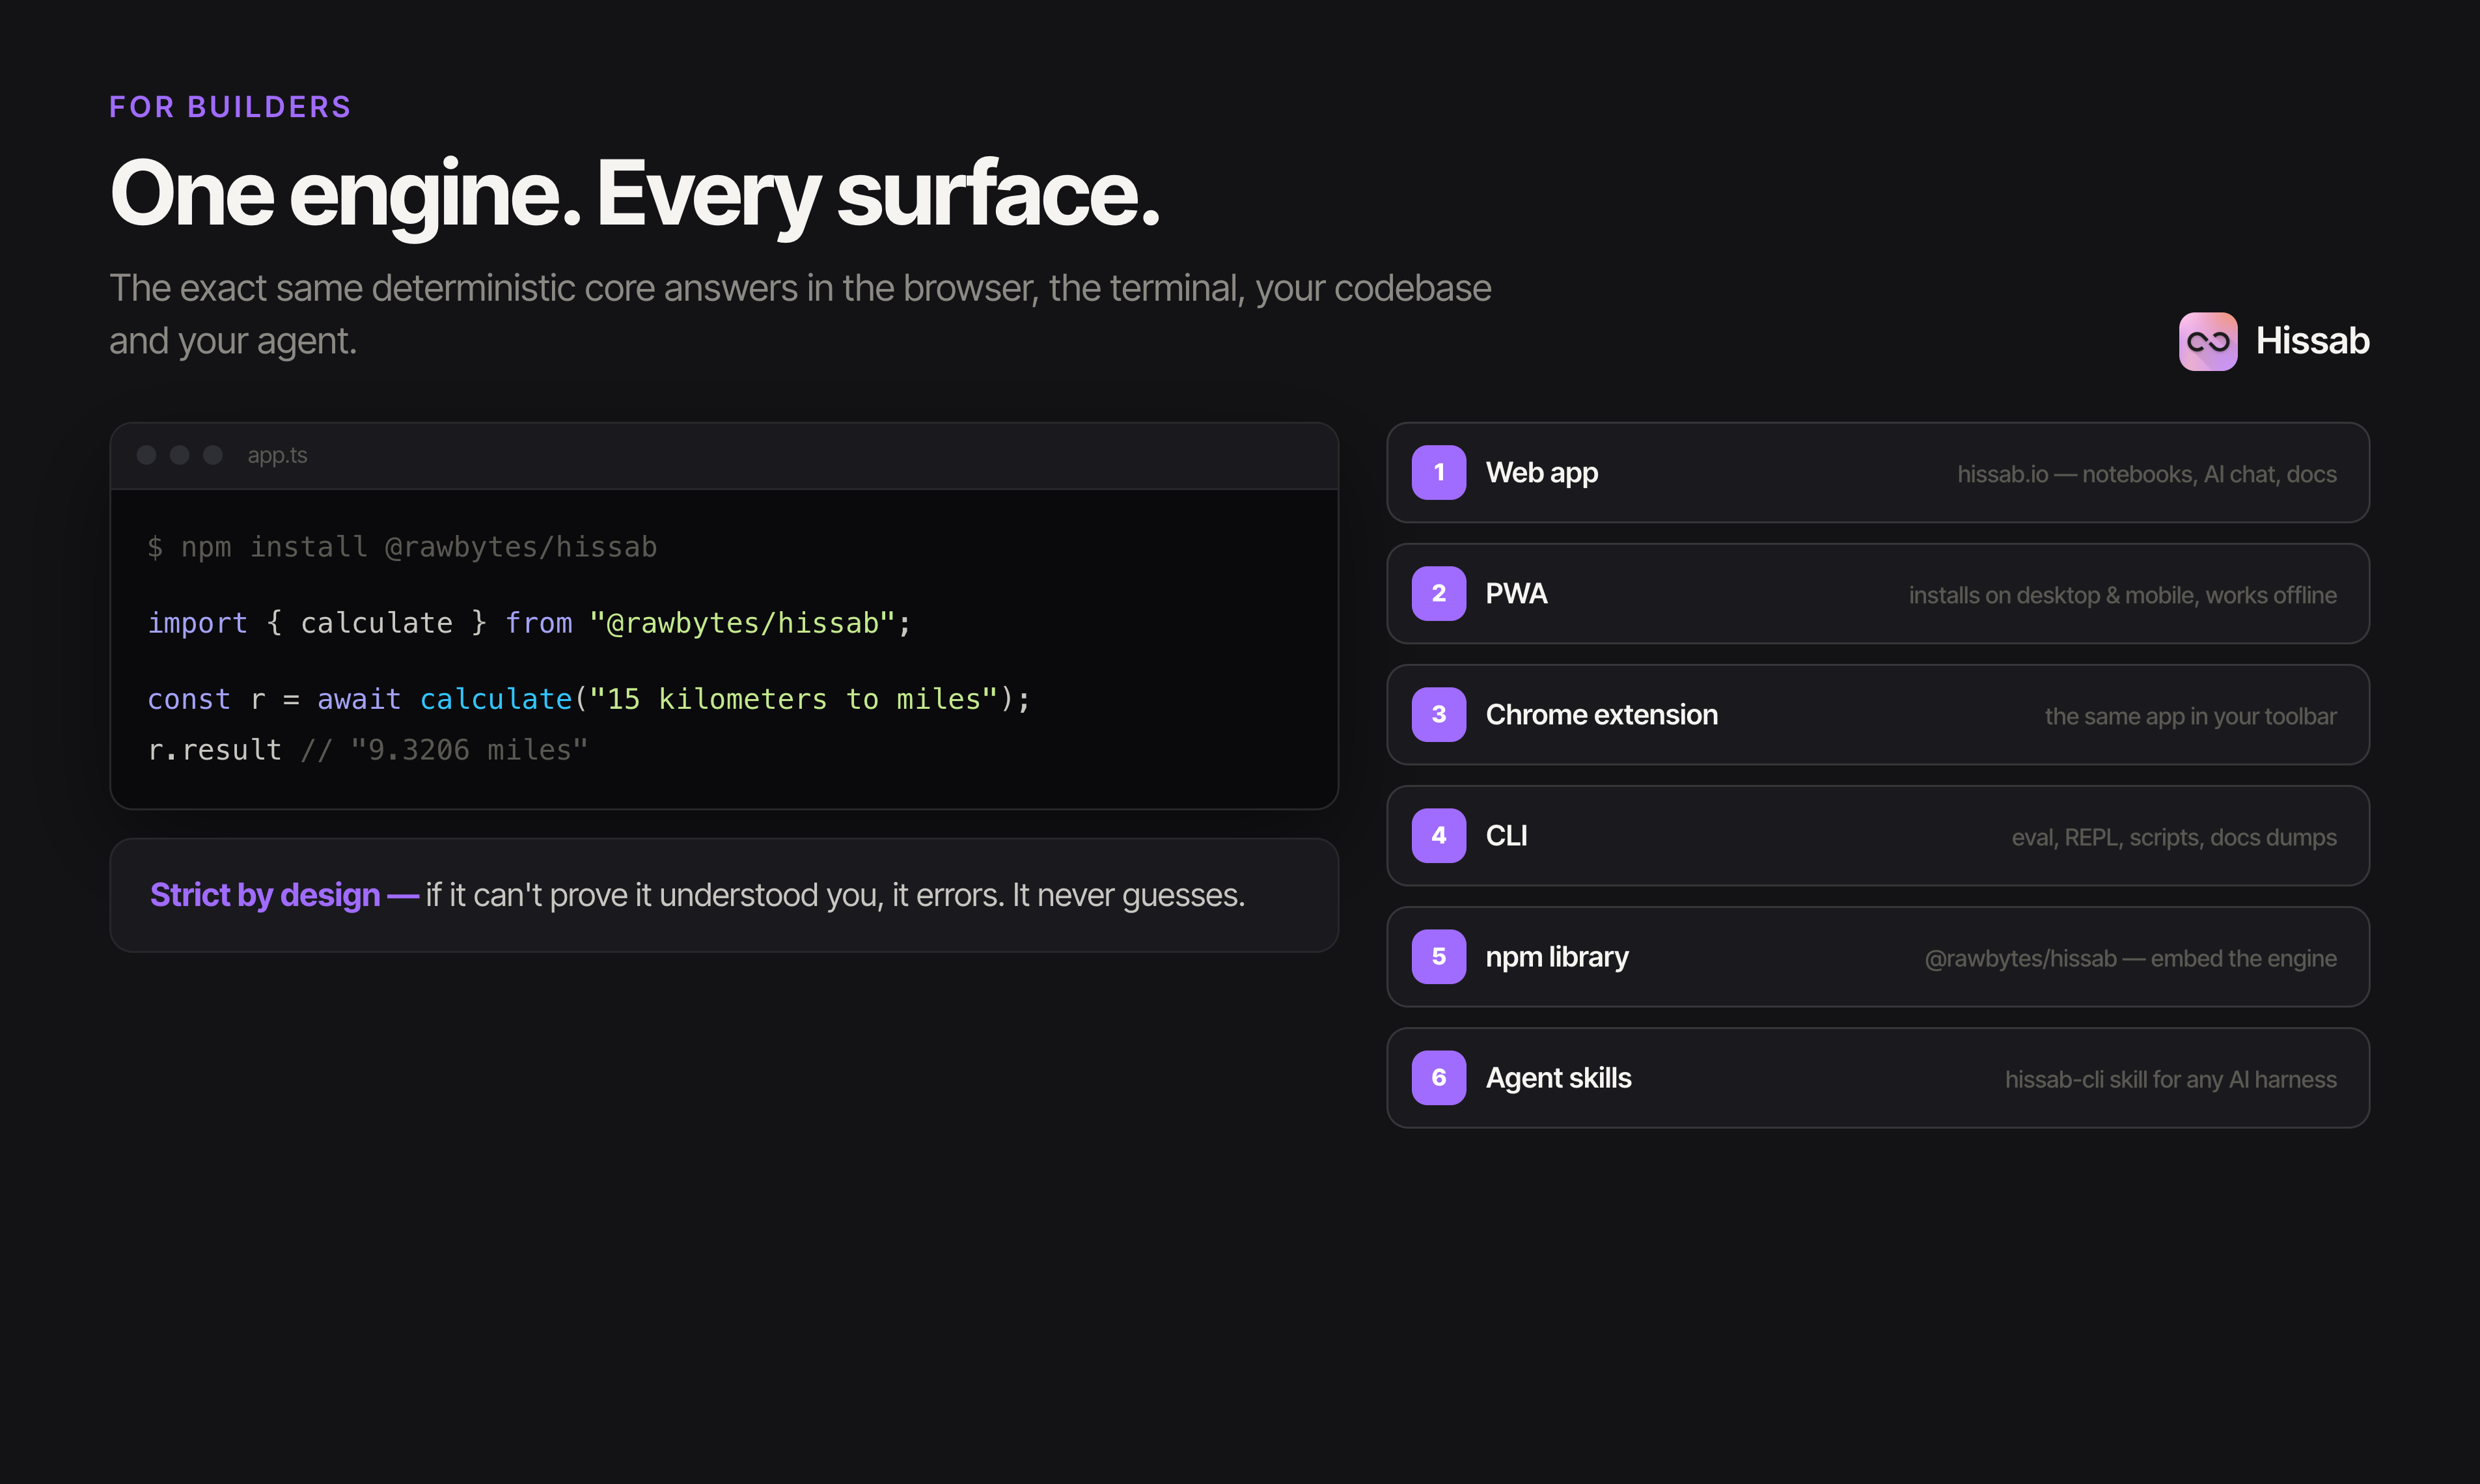Click '@rawbytes/hissab — embed the engine' text
This screenshot has width=2480, height=1484.
2131,958
